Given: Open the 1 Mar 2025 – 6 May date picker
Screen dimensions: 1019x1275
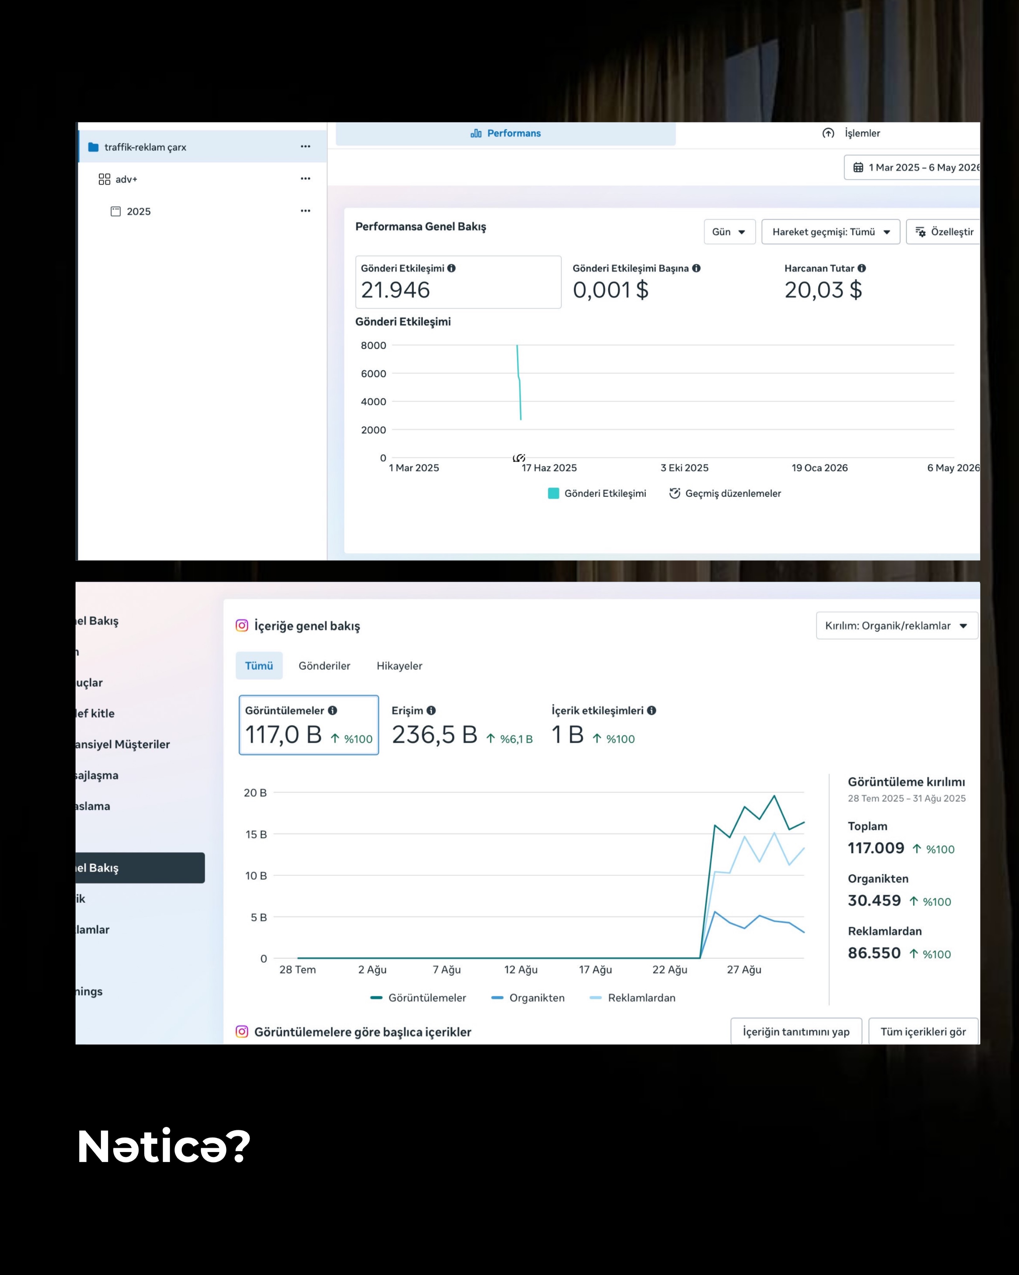Looking at the screenshot, I should click(911, 167).
